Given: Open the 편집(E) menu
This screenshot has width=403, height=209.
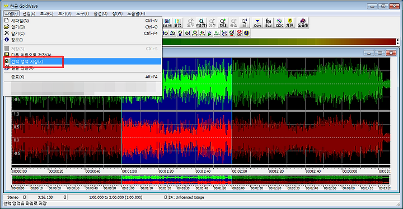Looking at the screenshot, I should [x=29, y=13].
